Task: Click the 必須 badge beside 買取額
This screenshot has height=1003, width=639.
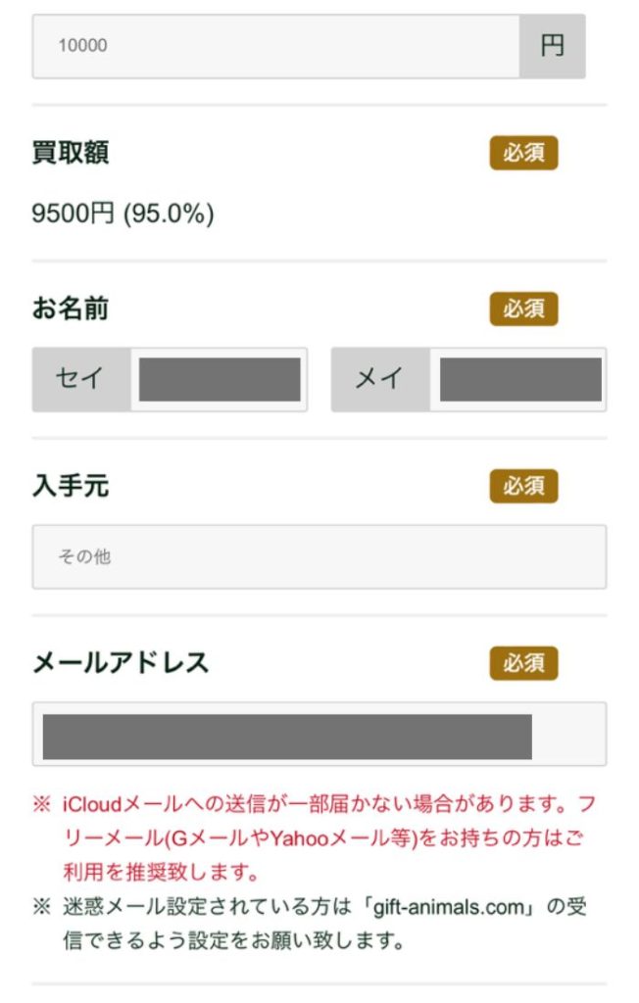Action: pos(523,153)
